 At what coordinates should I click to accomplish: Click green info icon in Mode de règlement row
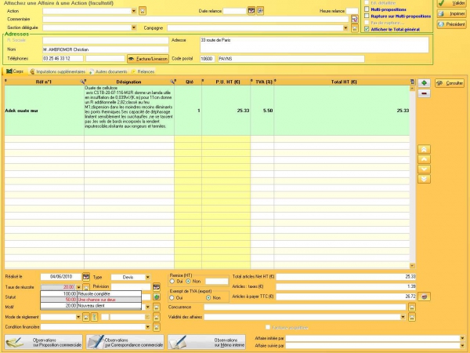point(94,317)
